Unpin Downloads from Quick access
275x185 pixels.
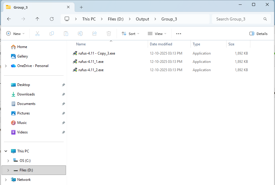pyautogui.click(x=63, y=94)
